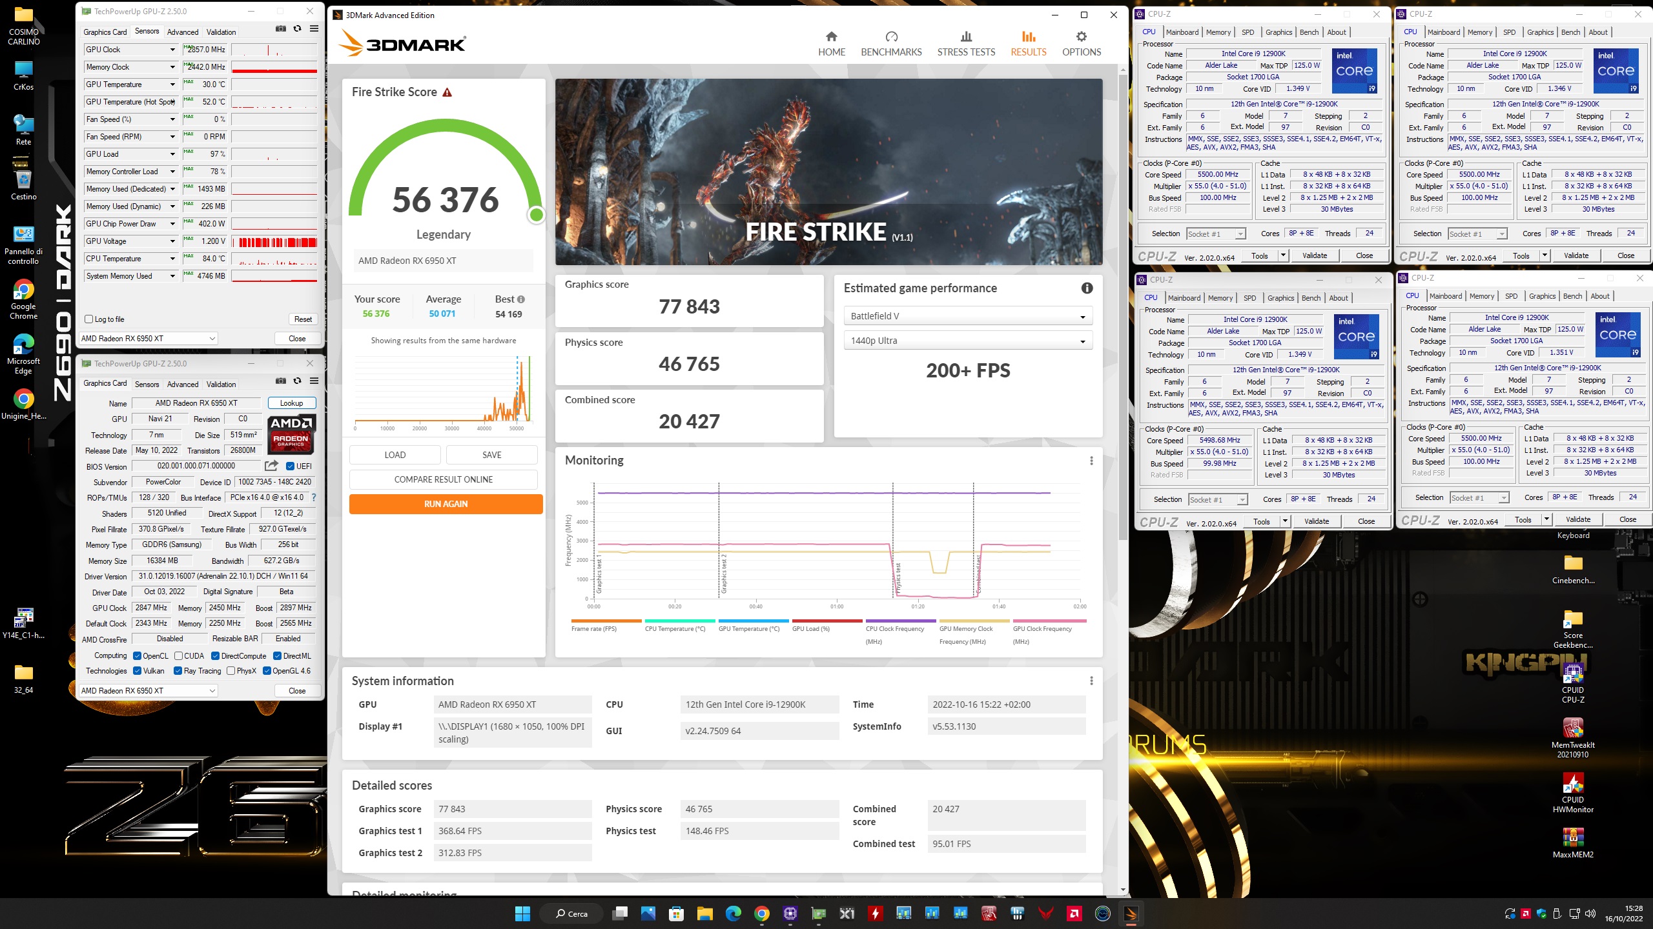Click the Windows Start button on taskbar
Image resolution: width=1653 pixels, height=929 pixels.
click(x=522, y=914)
